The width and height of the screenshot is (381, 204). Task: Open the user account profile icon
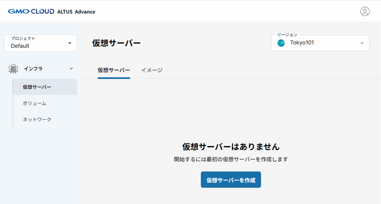click(x=365, y=11)
